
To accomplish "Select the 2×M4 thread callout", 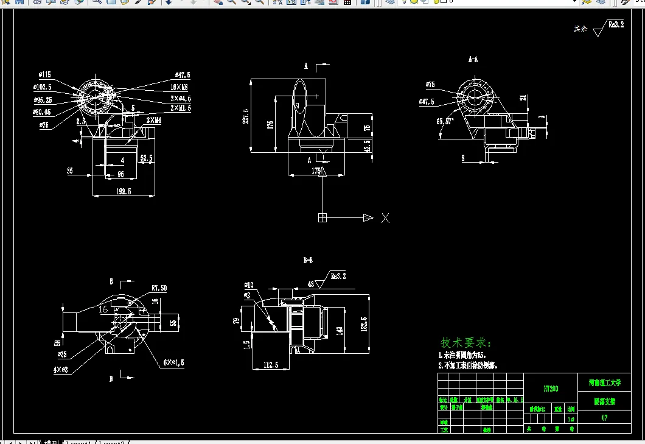I will (x=154, y=120).
